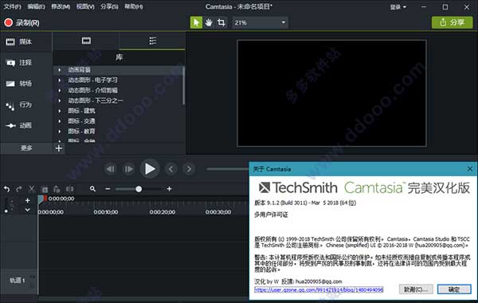This screenshot has width=478, height=303.
Task: Open the 21% canvas zoom dropdown
Action: [260, 22]
